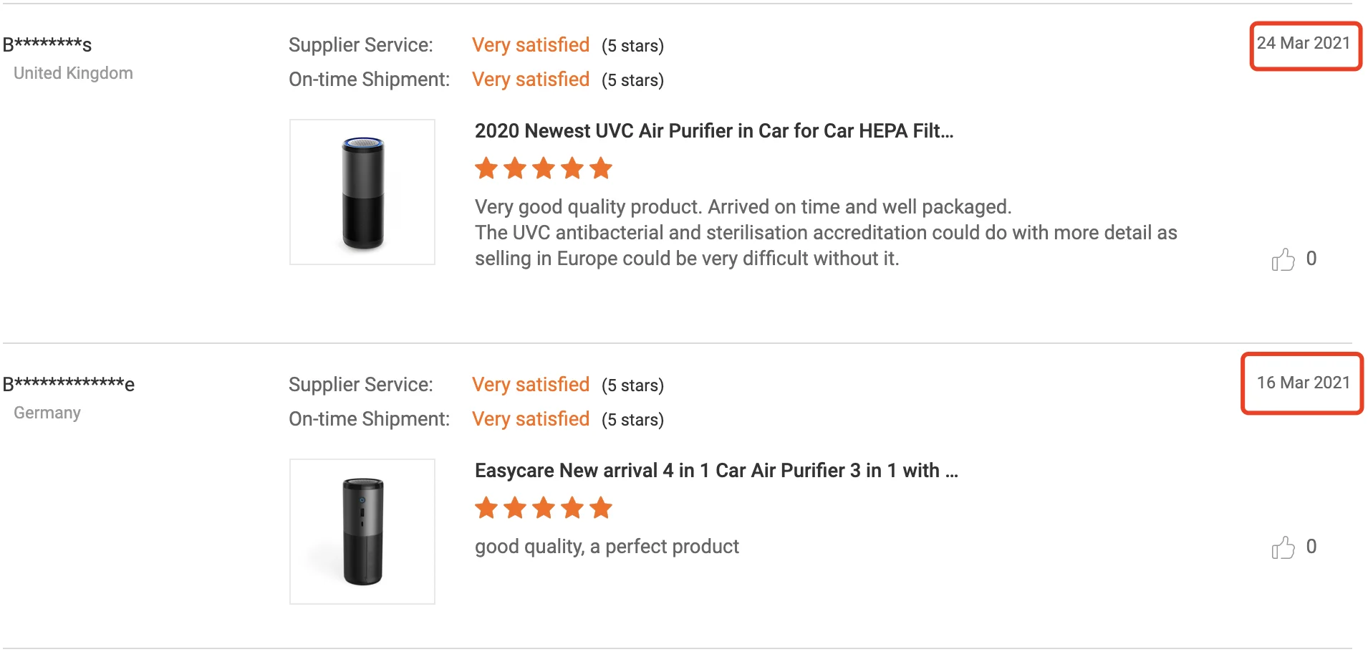Open the UVC Air Purifier product thumbnail

pyautogui.click(x=362, y=192)
